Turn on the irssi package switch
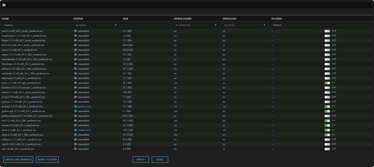Viewport: 374px width, 167px height. click(327, 50)
